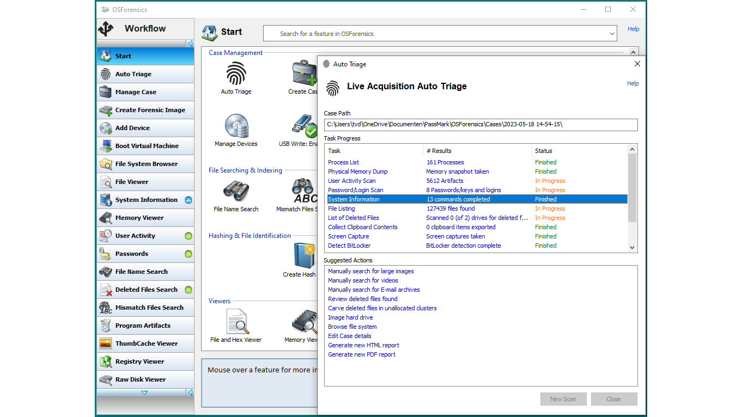Select the Screen Capture task row
The height and width of the screenshot is (417, 742).
click(x=477, y=236)
